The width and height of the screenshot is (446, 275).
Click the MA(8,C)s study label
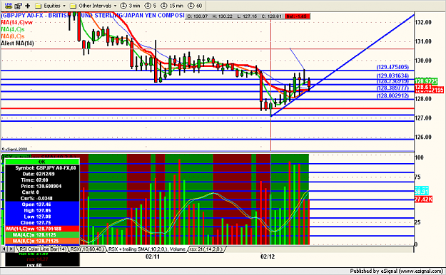(13, 36)
